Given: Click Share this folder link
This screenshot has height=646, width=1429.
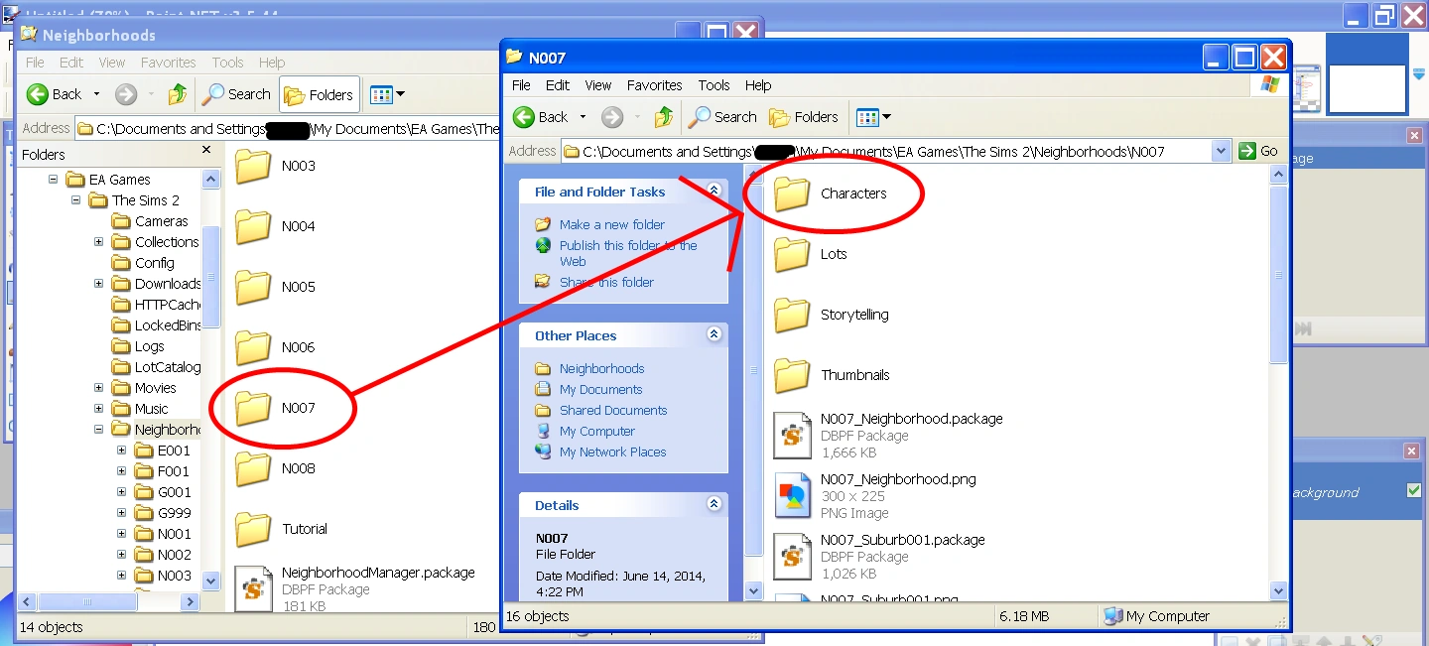Looking at the screenshot, I should pyautogui.click(x=606, y=283).
